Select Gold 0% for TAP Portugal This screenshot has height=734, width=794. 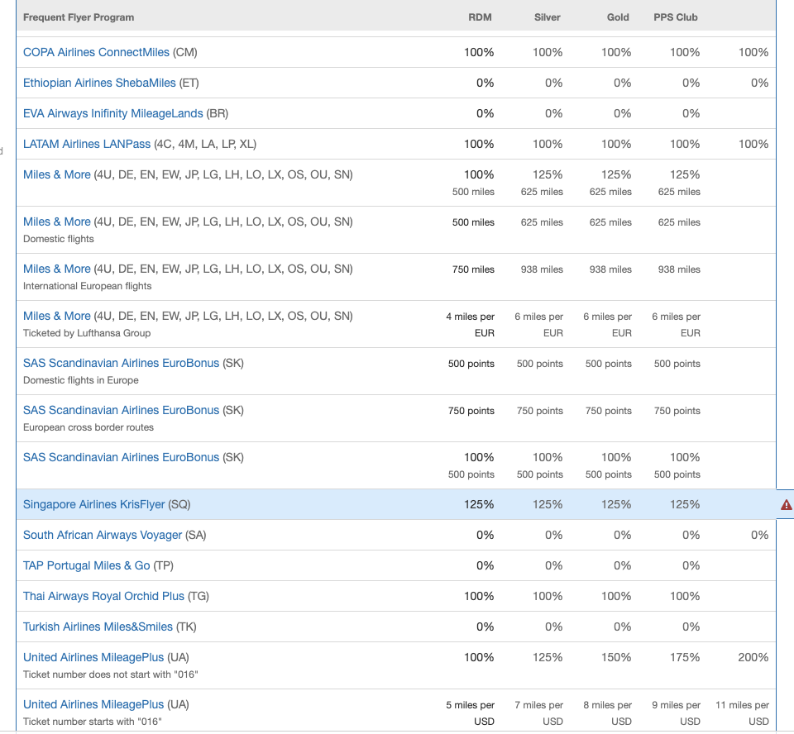click(x=622, y=565)
